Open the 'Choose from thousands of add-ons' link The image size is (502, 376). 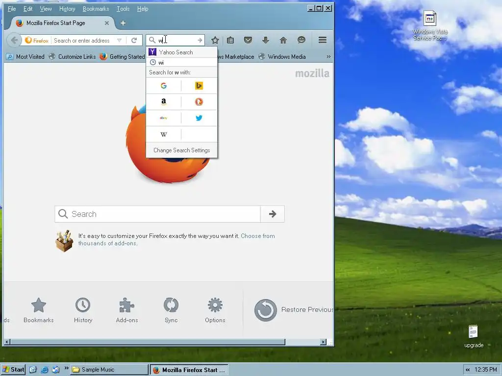[x=176, y=239]
